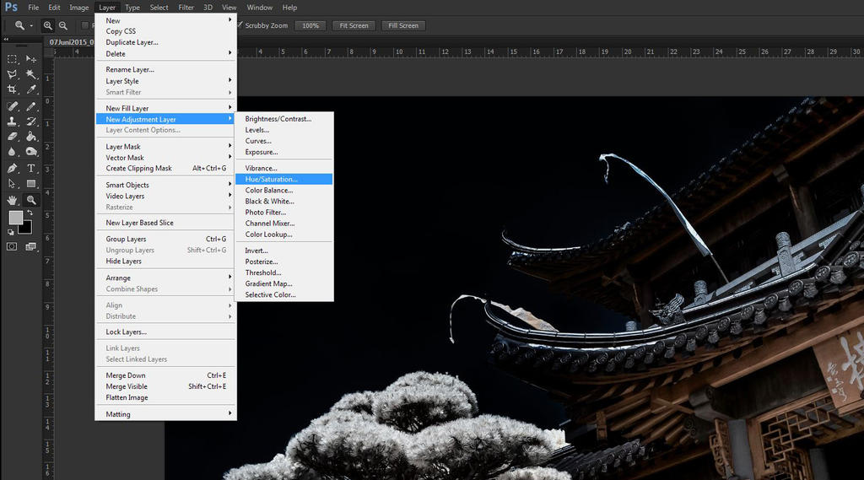Select the Clone Stamp tool
This screenshot has width=864, height=480.
(x=12, y=121)
